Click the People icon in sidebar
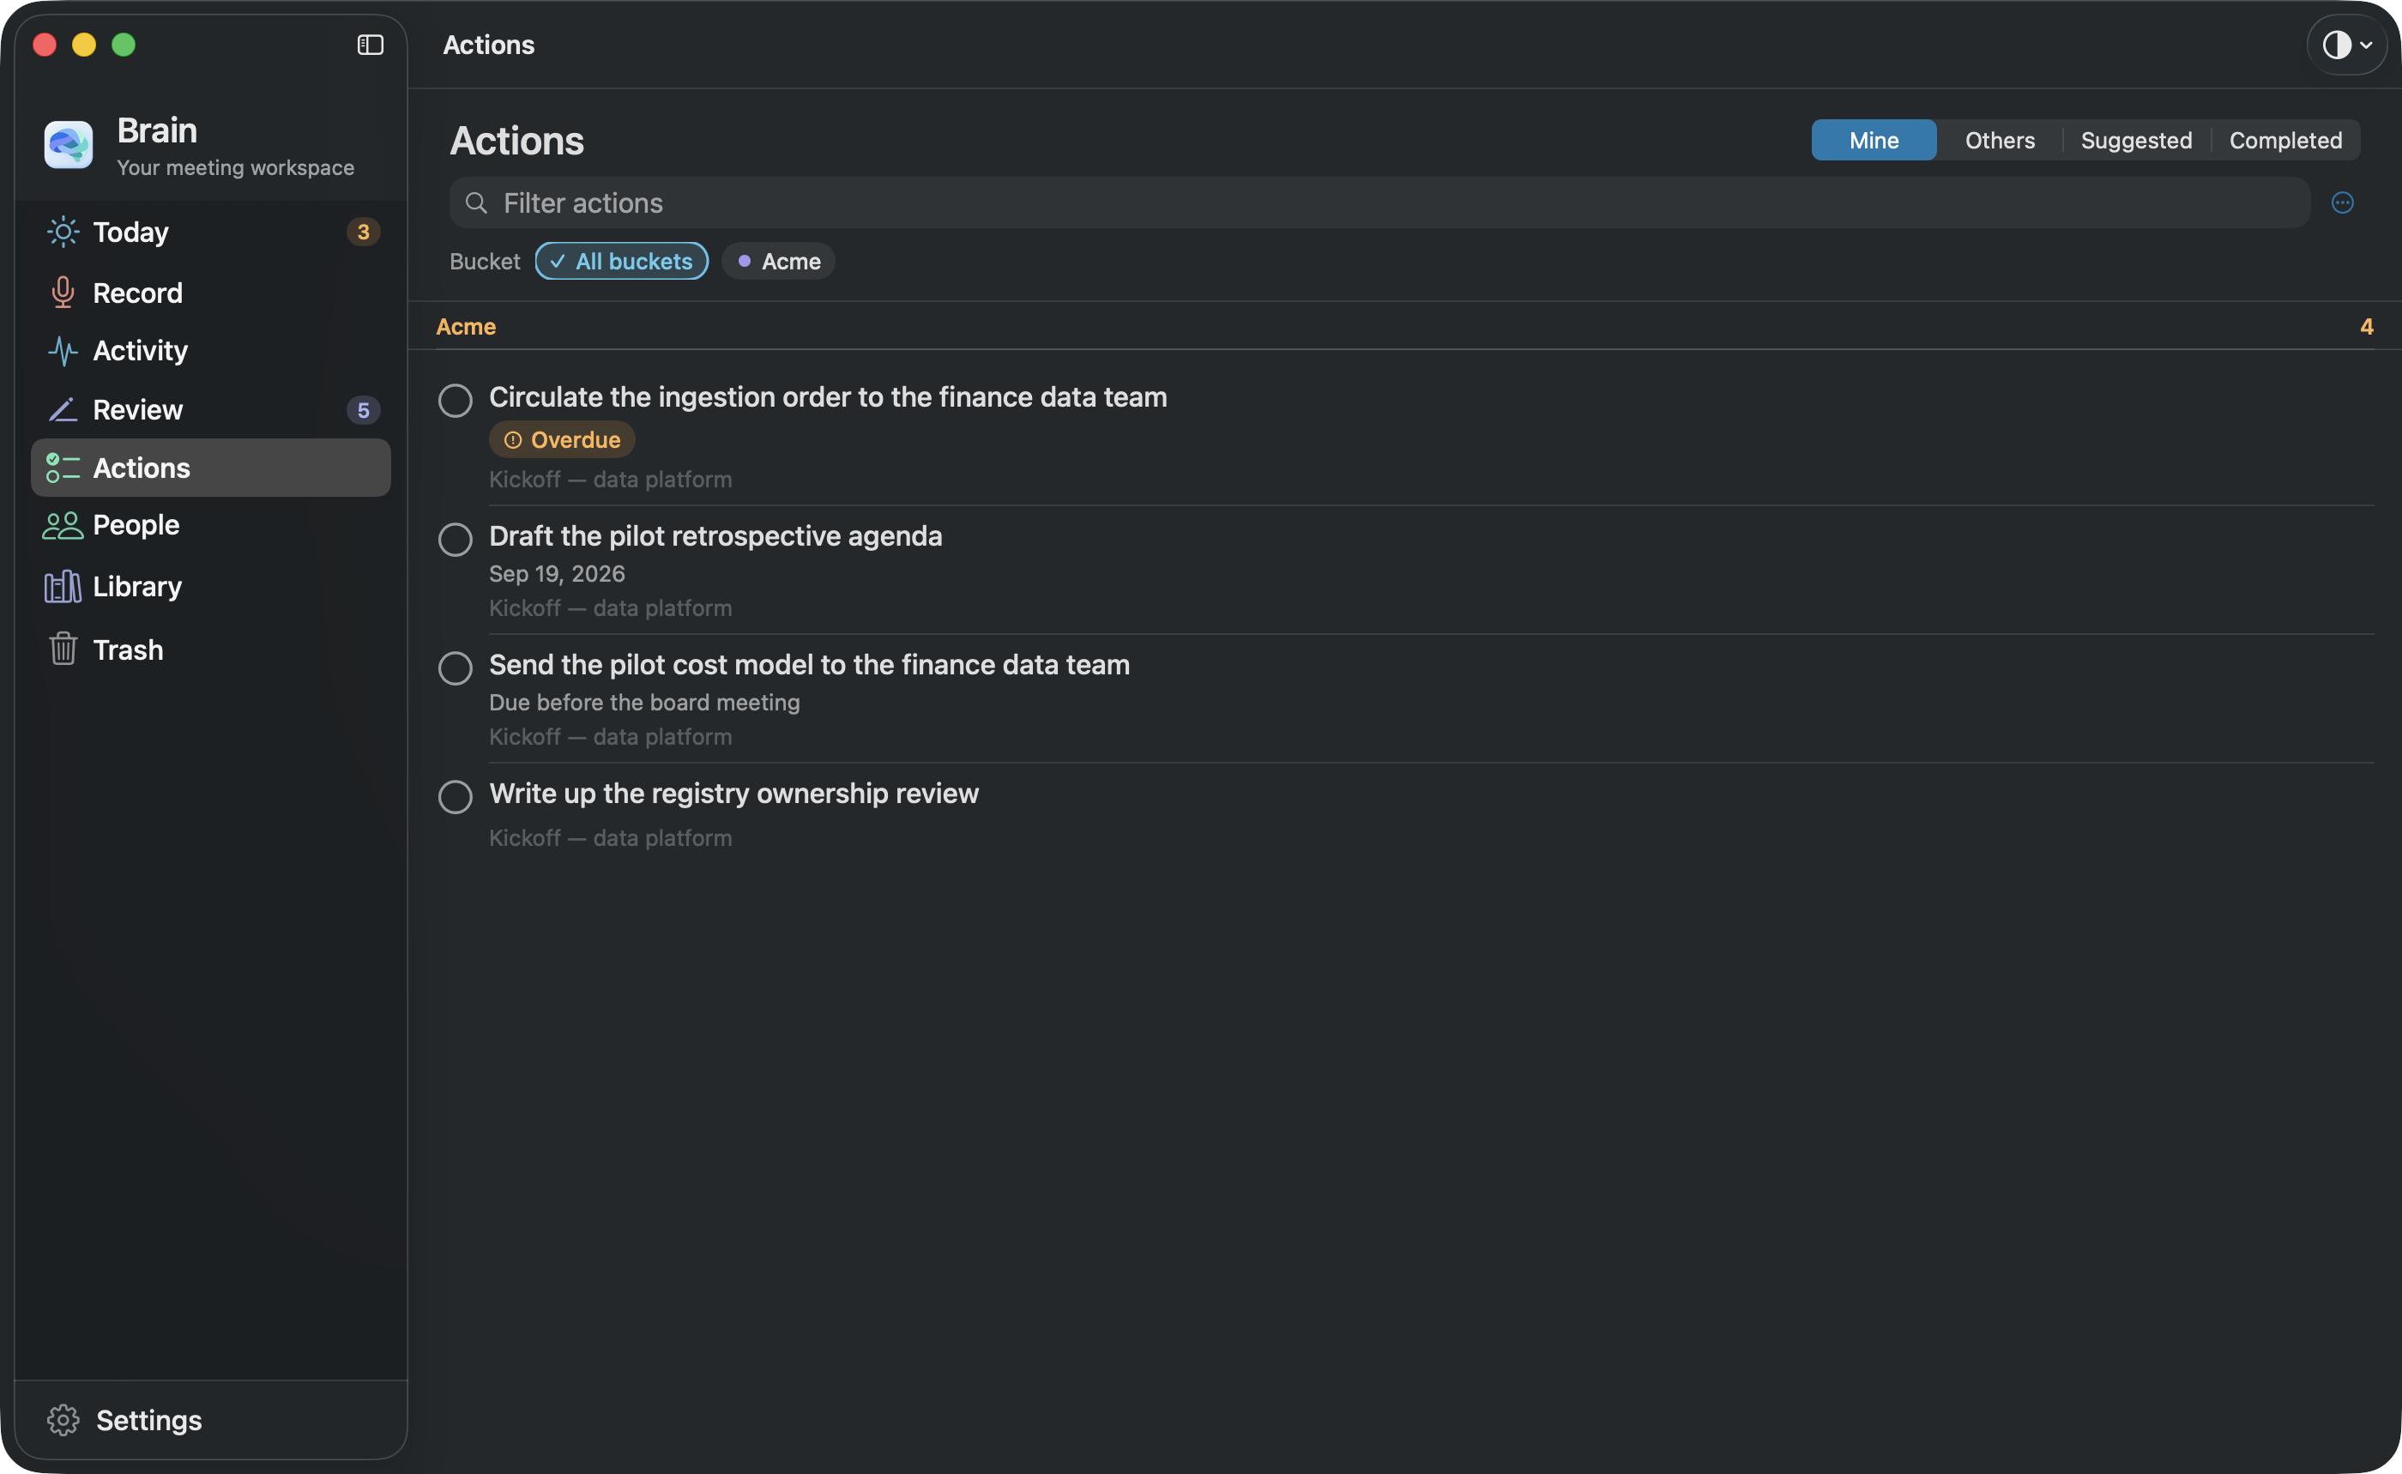 pyautogui.click(x=63, y=525)
